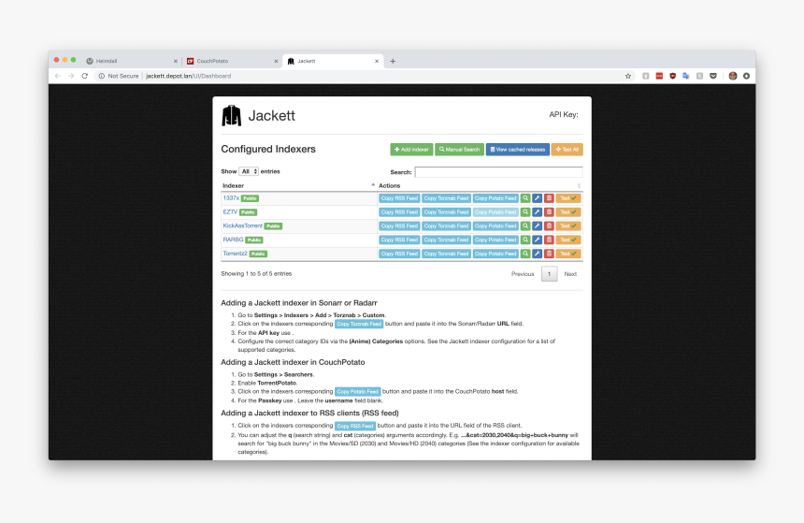Screen dimensions: 804x523
Task: Go back in browser history
Action: (x=58, y=76)
